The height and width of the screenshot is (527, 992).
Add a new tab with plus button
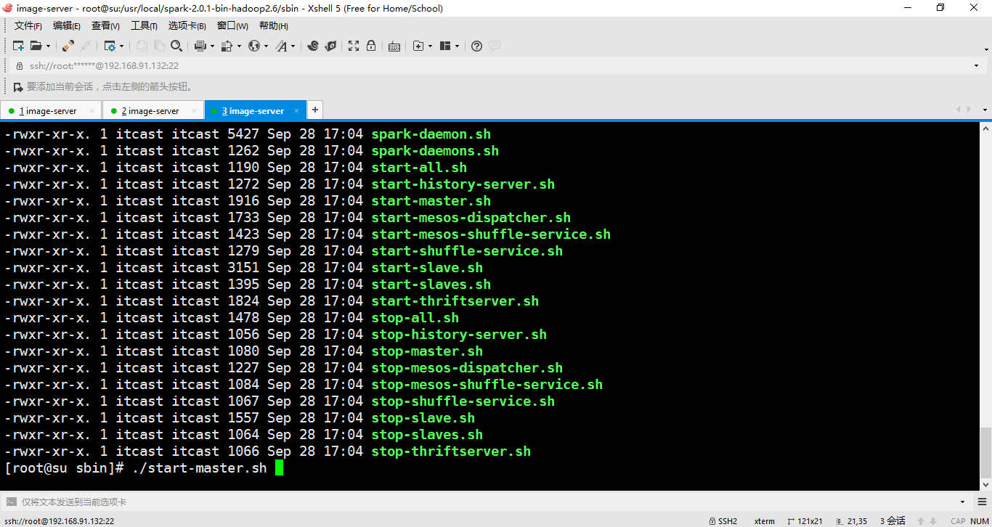pos(315,110)
